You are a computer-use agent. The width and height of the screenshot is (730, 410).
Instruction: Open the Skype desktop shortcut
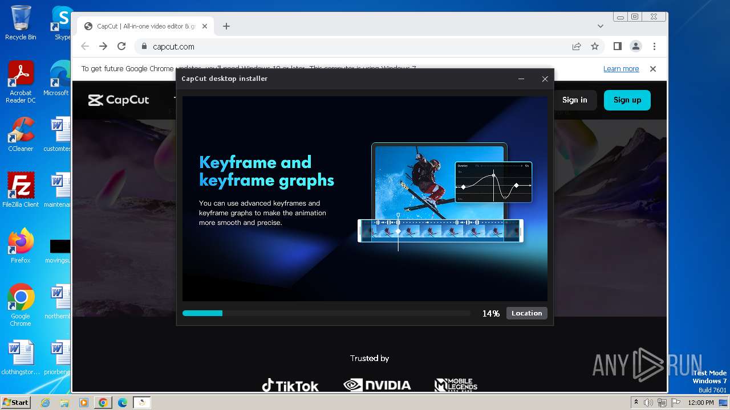pos(62,23)
